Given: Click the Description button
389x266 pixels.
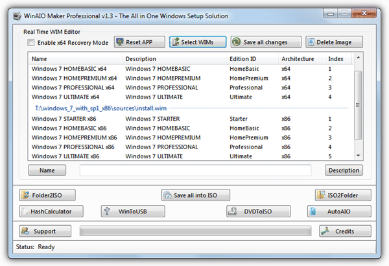Looking at the screenshot, I should point(344,170).
